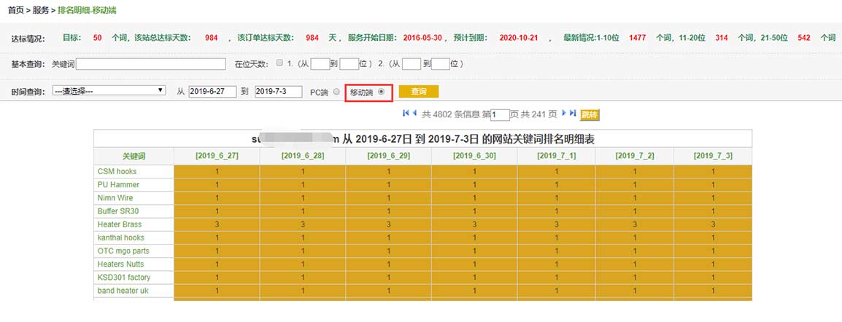Check the 在位天数 checkbox

[279, 63]
